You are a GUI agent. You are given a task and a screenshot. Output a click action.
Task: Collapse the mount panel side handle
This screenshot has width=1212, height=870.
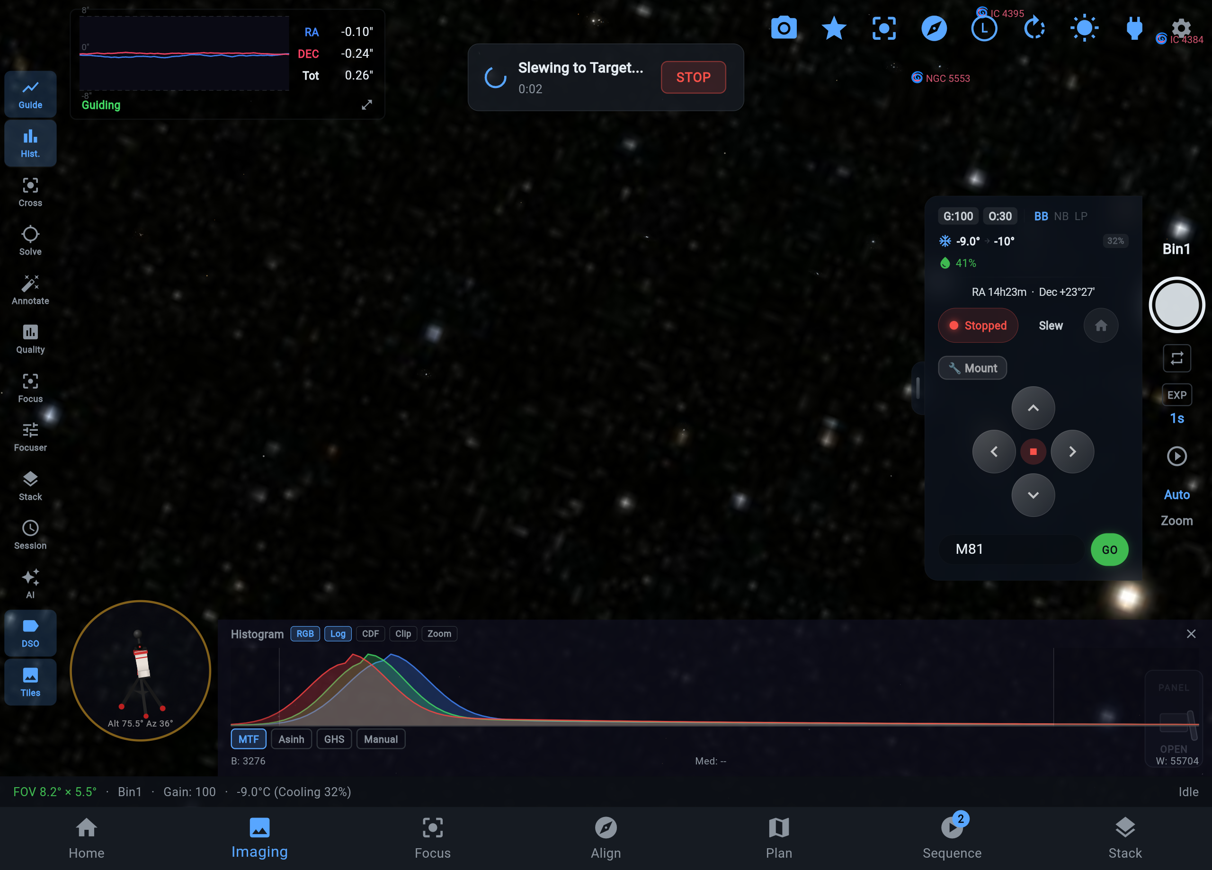click(918, 388)
